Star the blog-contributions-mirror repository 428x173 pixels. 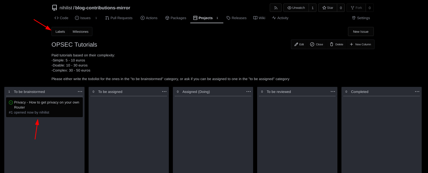(x=328, y=8)
